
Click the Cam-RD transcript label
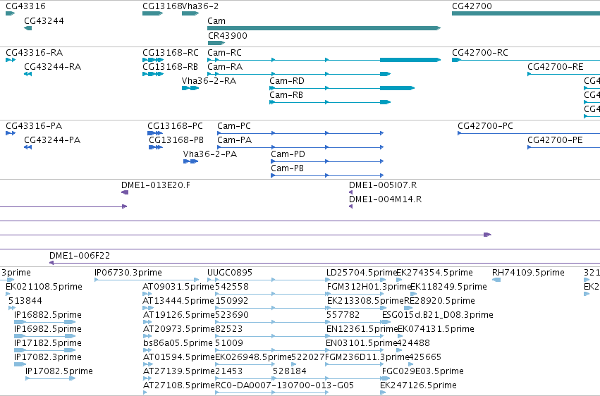point(287,81)
